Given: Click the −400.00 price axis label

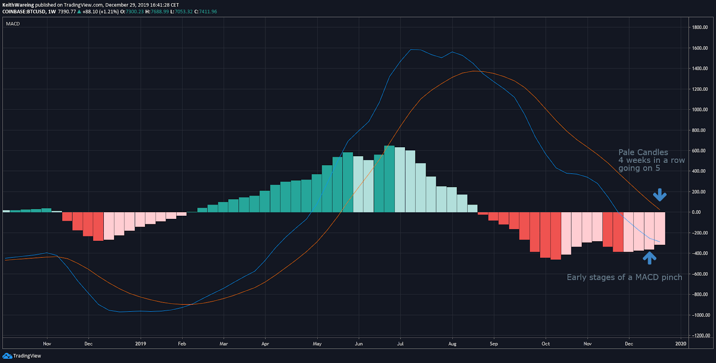Looking at the screenshot, I should pyautogui.click(x=699, y=253).
